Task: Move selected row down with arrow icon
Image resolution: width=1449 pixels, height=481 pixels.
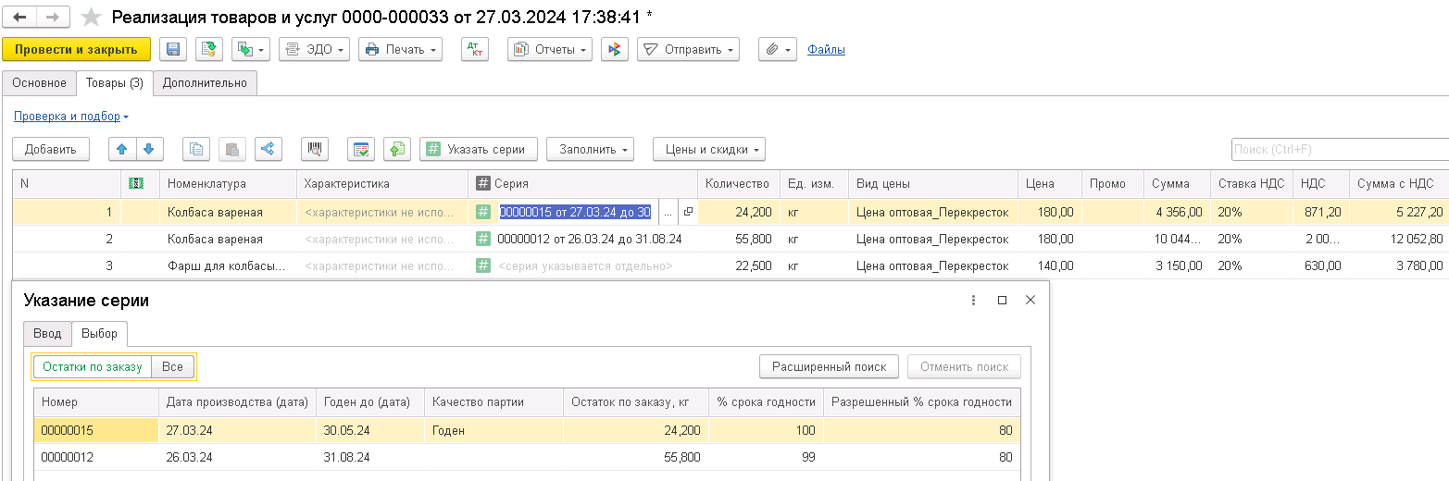Action: 148,149
